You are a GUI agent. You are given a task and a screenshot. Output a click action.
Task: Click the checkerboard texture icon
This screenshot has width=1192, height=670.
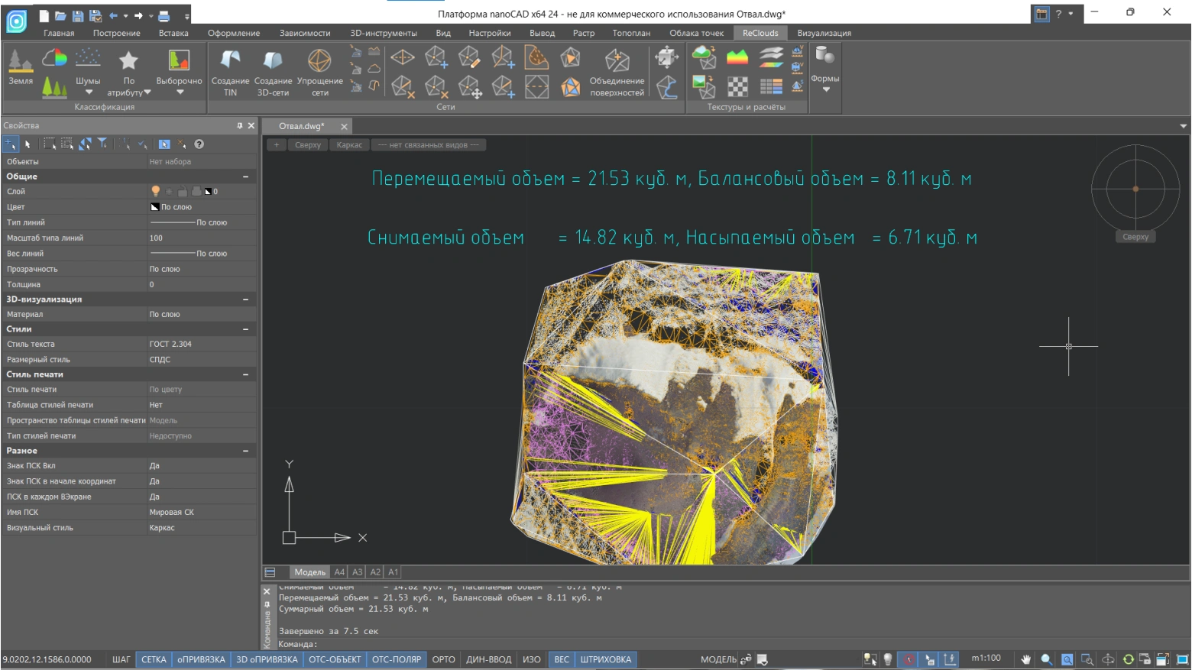[x=737, y=87]
